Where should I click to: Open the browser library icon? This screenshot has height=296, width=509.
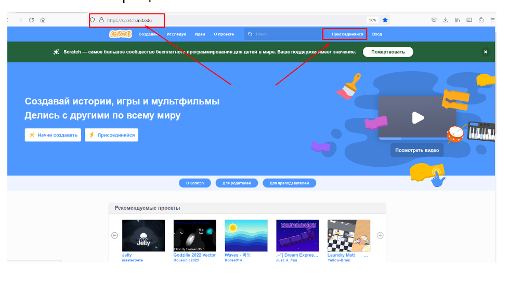(x=458, y=20)
